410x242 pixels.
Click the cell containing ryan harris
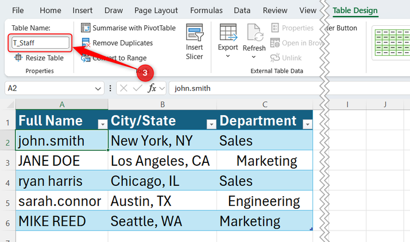coord(61,181)
